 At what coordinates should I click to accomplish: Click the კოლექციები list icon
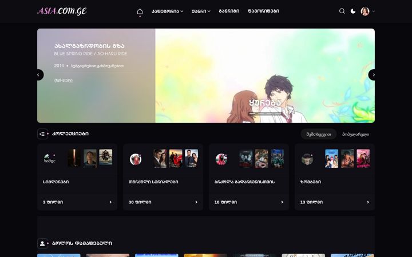tap(42, 134)
